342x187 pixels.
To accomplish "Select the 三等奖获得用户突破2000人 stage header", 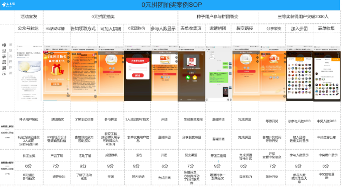I will point(303,17).
